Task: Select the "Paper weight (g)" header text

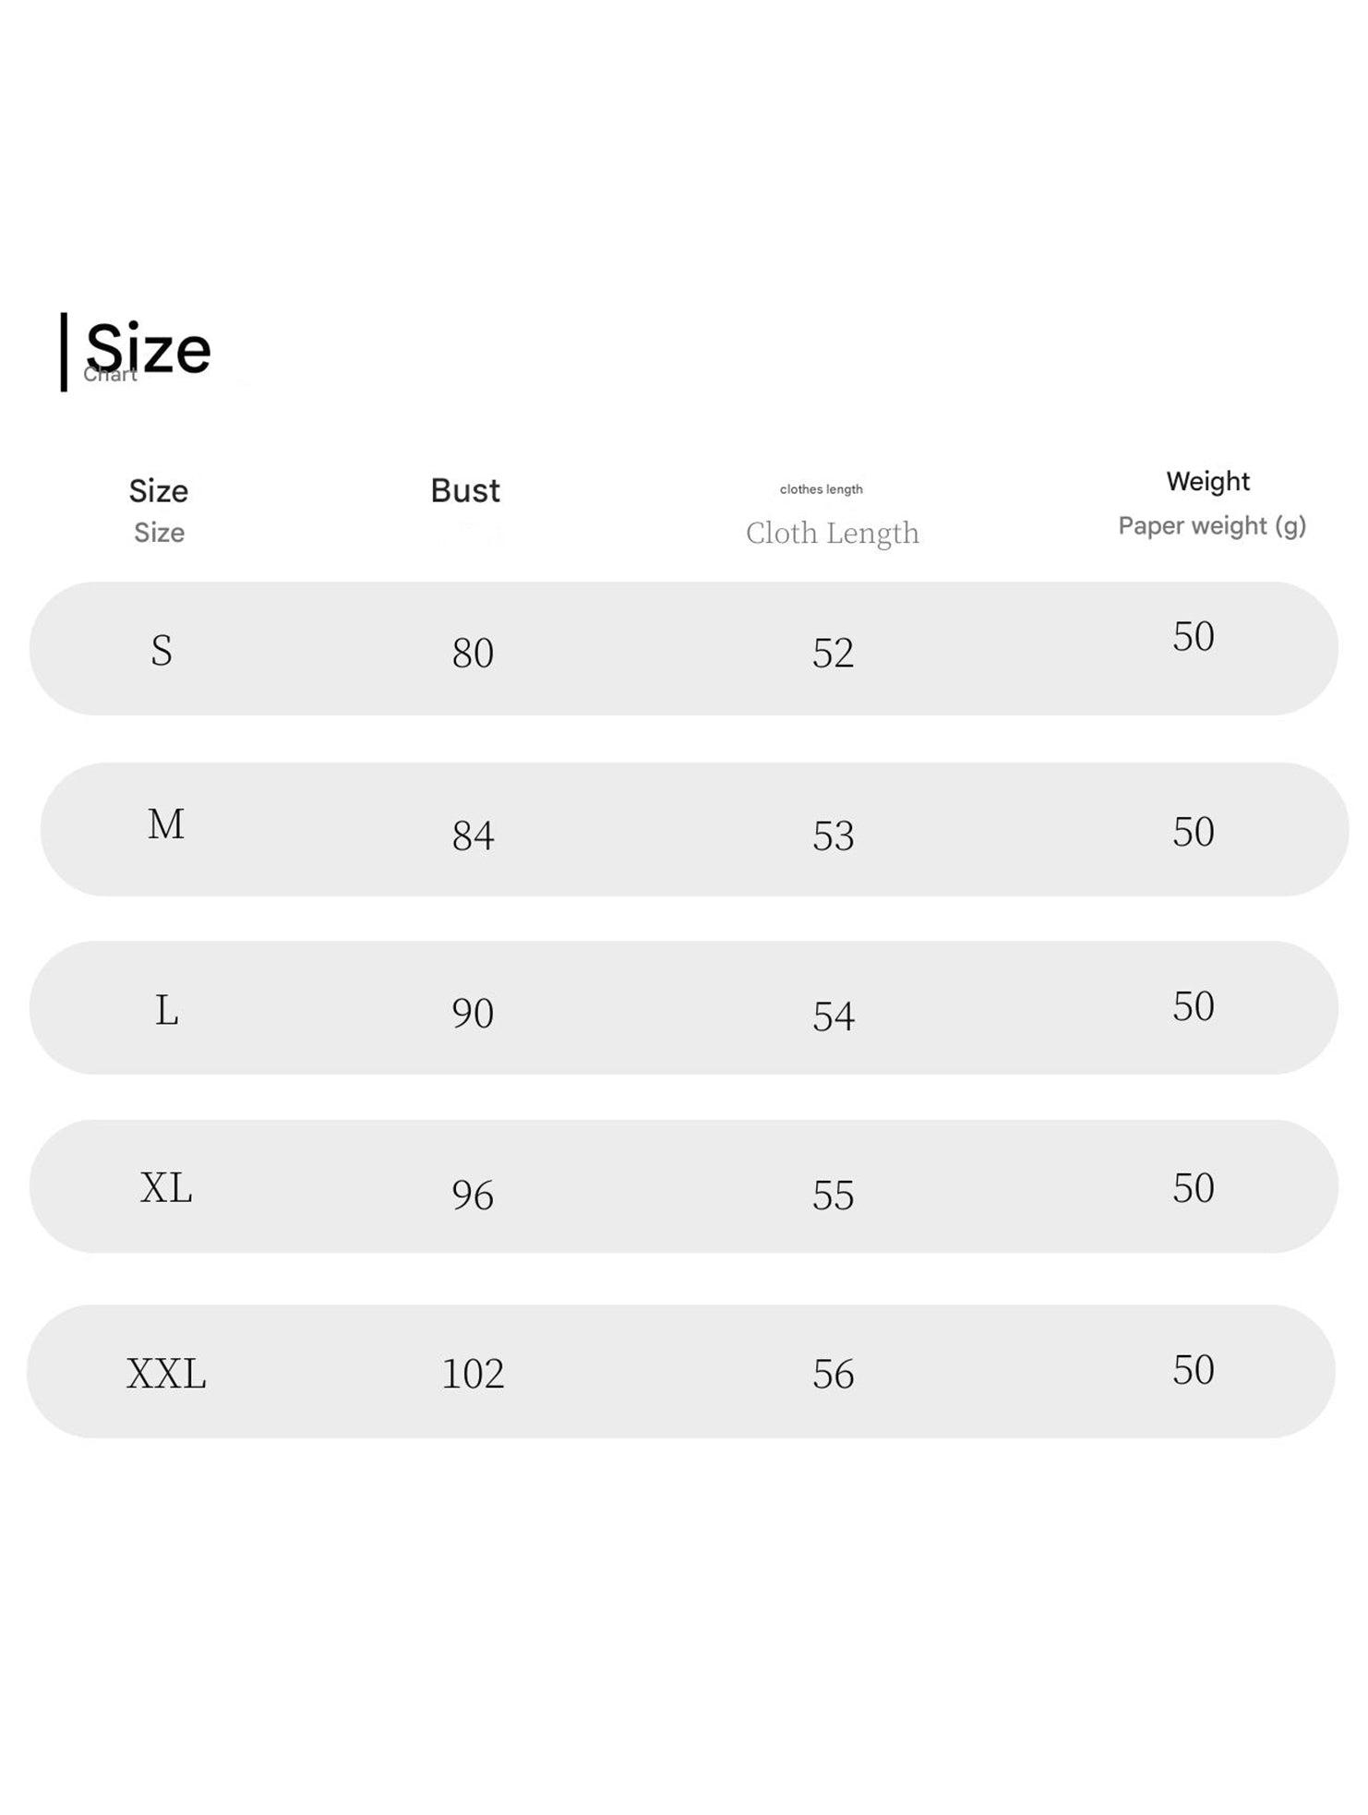Action: [1211, 525]
